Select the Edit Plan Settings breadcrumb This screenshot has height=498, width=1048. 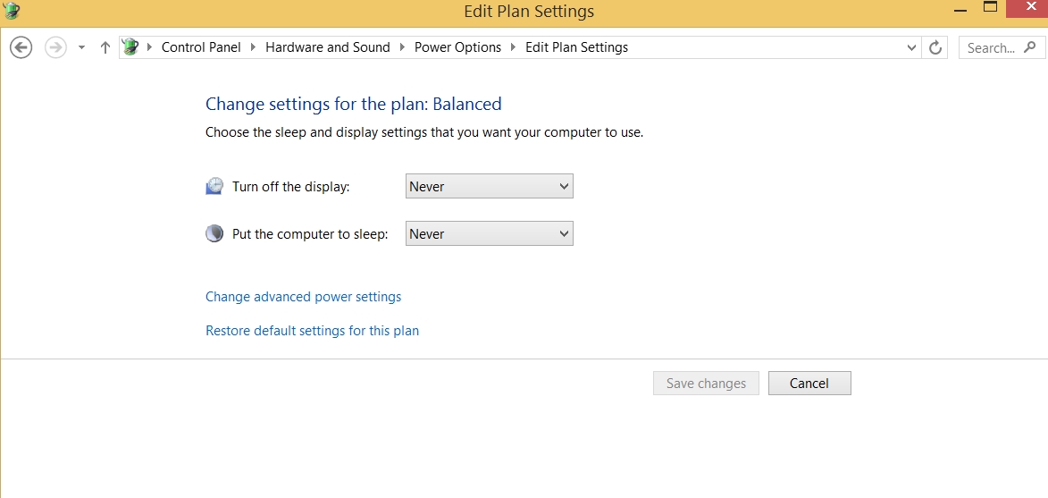[576, 47]
